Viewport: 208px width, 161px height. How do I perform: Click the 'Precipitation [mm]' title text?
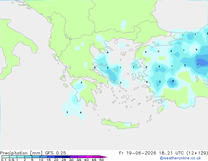(x=21, y=153)
